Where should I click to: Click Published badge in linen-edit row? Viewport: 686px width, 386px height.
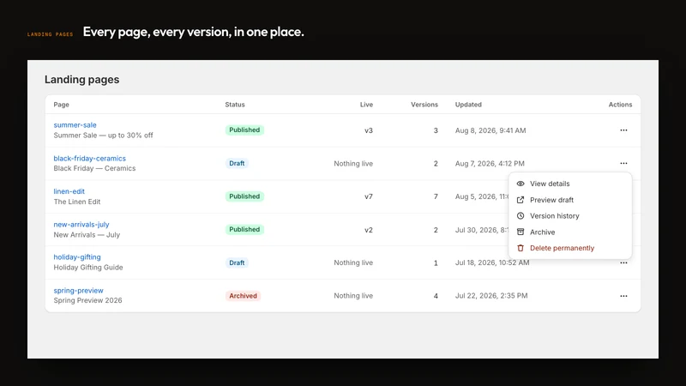[x=244, y=196]
